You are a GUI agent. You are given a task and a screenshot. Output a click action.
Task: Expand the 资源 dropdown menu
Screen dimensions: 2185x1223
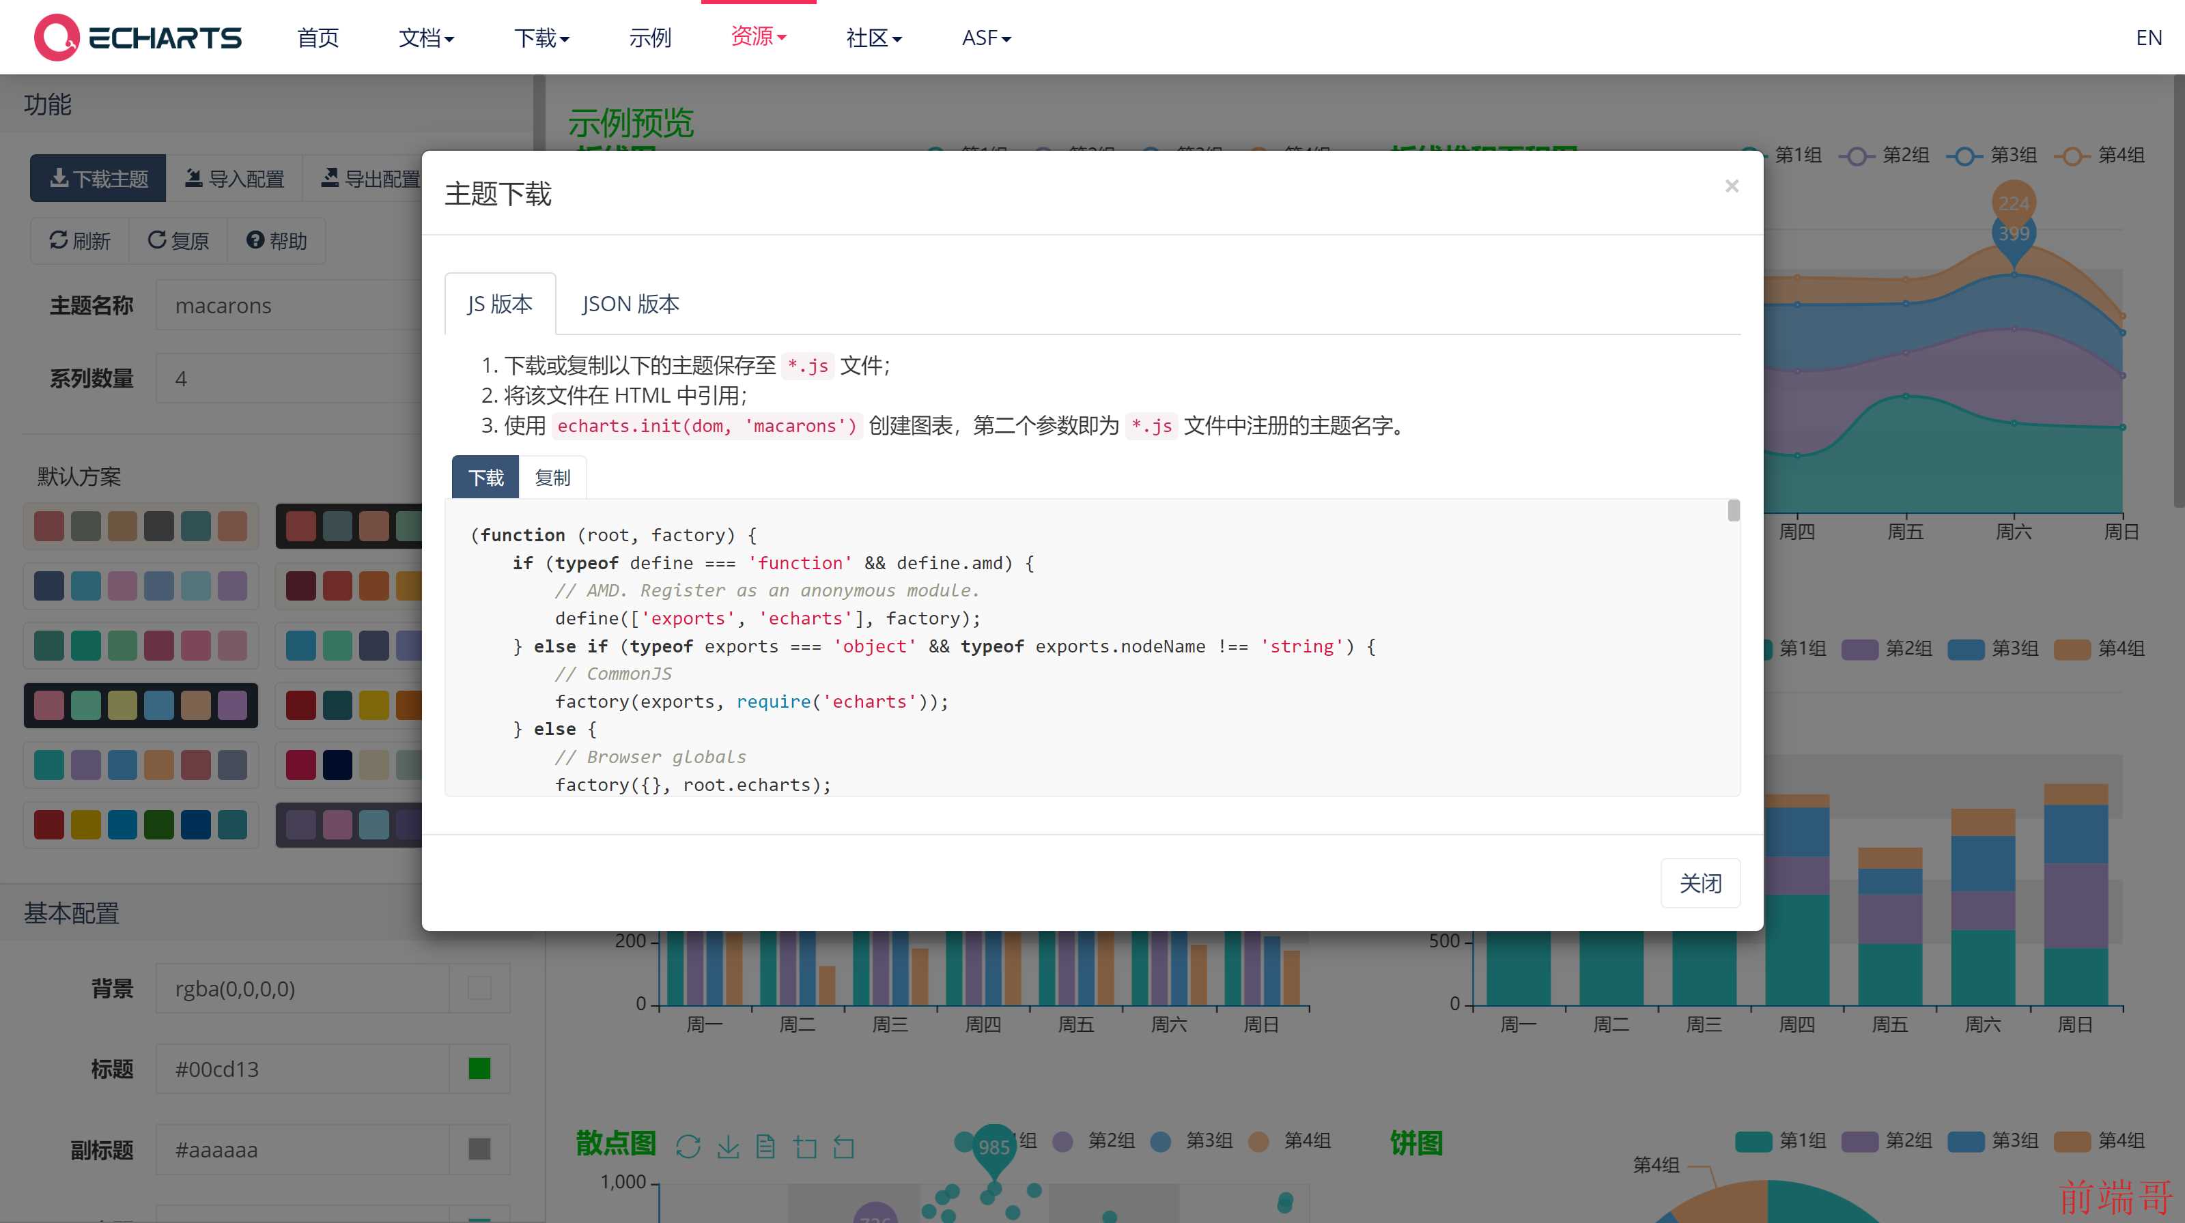759,35
